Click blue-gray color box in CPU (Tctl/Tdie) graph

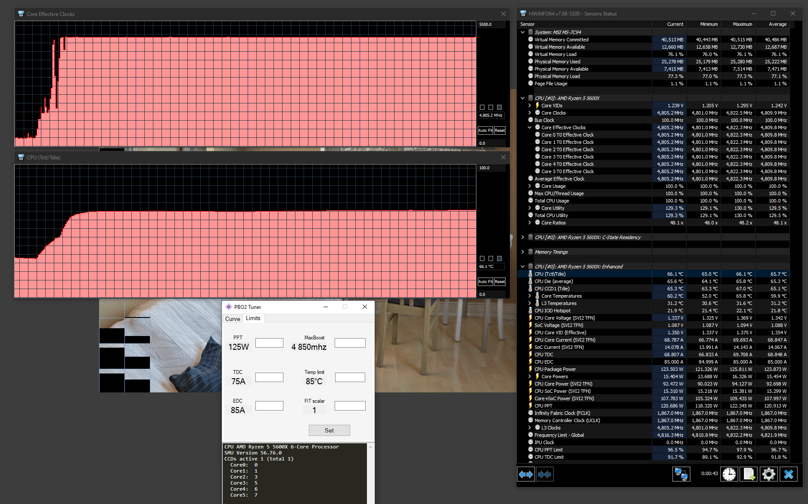pyautogui.click(x=499, y=258)
